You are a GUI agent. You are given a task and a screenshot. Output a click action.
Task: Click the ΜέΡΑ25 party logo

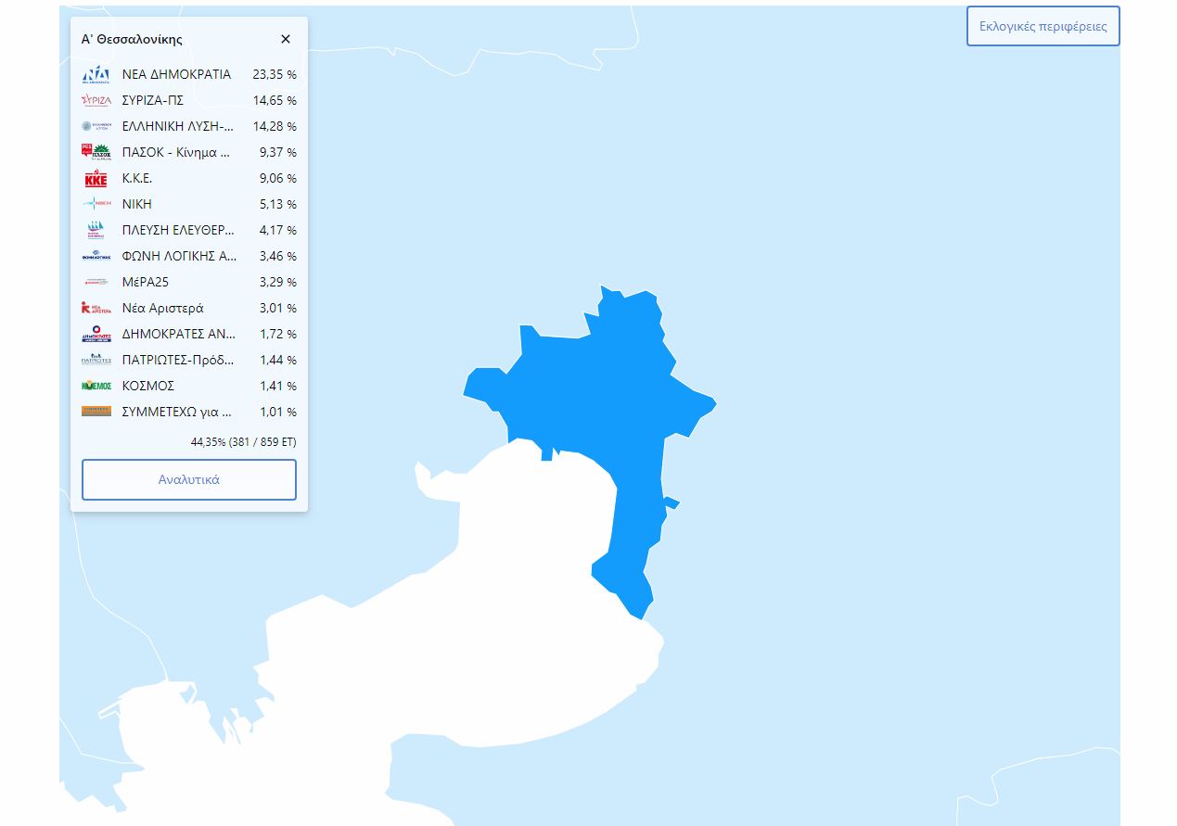click(96, 282)
